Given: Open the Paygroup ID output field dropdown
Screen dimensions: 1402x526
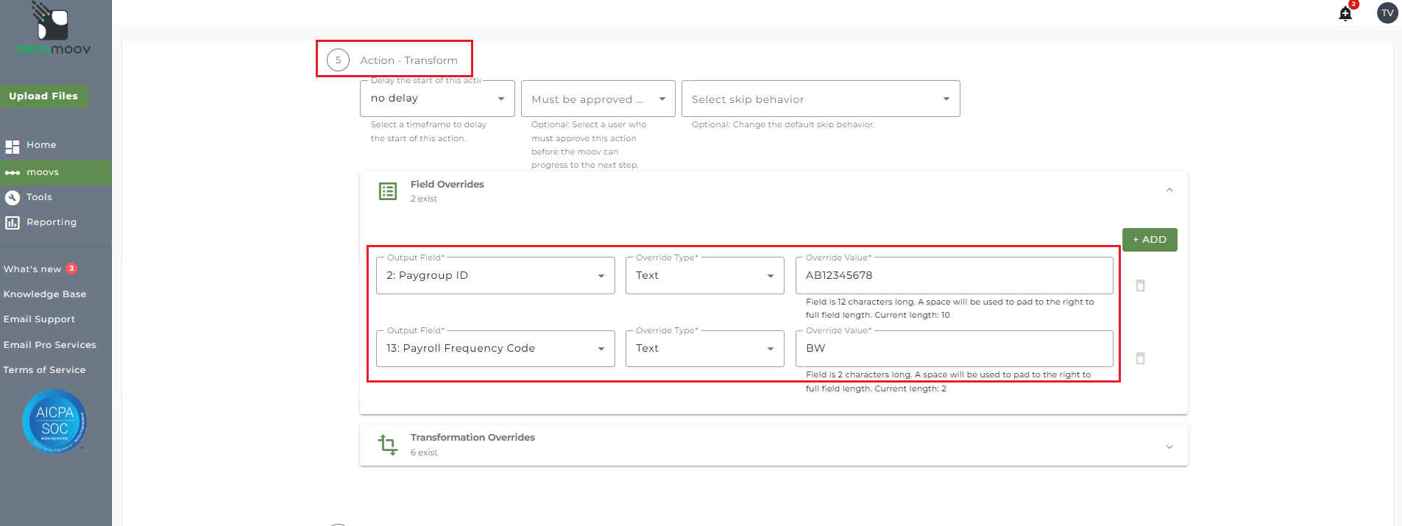Looking at the screenshot, I should point(495,276).
